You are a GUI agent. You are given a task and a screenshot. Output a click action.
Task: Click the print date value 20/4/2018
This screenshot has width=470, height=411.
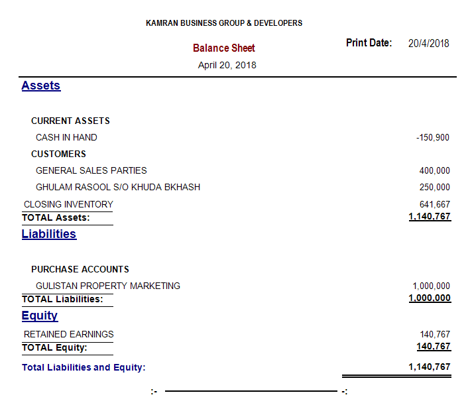pos(428,44)
